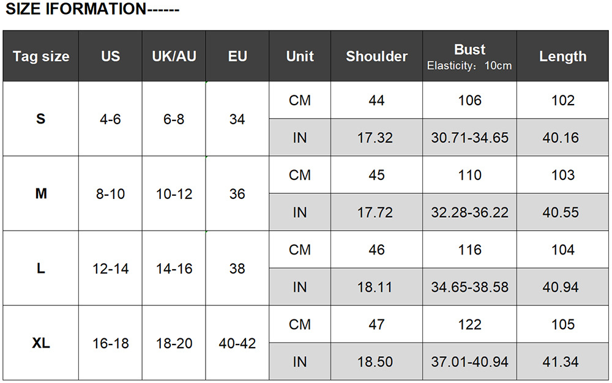Select the bust 116 cm cell
Screen dimensions: 612x383
pos(469,250)
